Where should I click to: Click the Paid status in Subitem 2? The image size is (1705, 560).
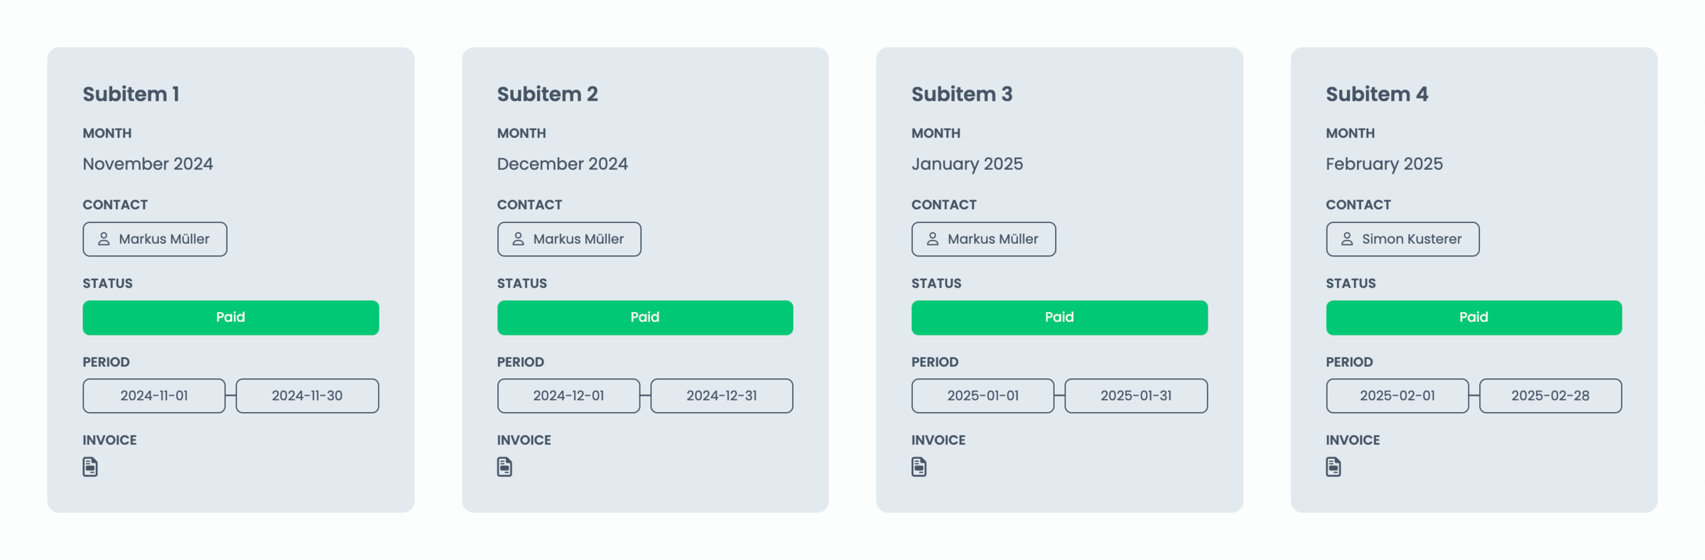coord(645,318)
